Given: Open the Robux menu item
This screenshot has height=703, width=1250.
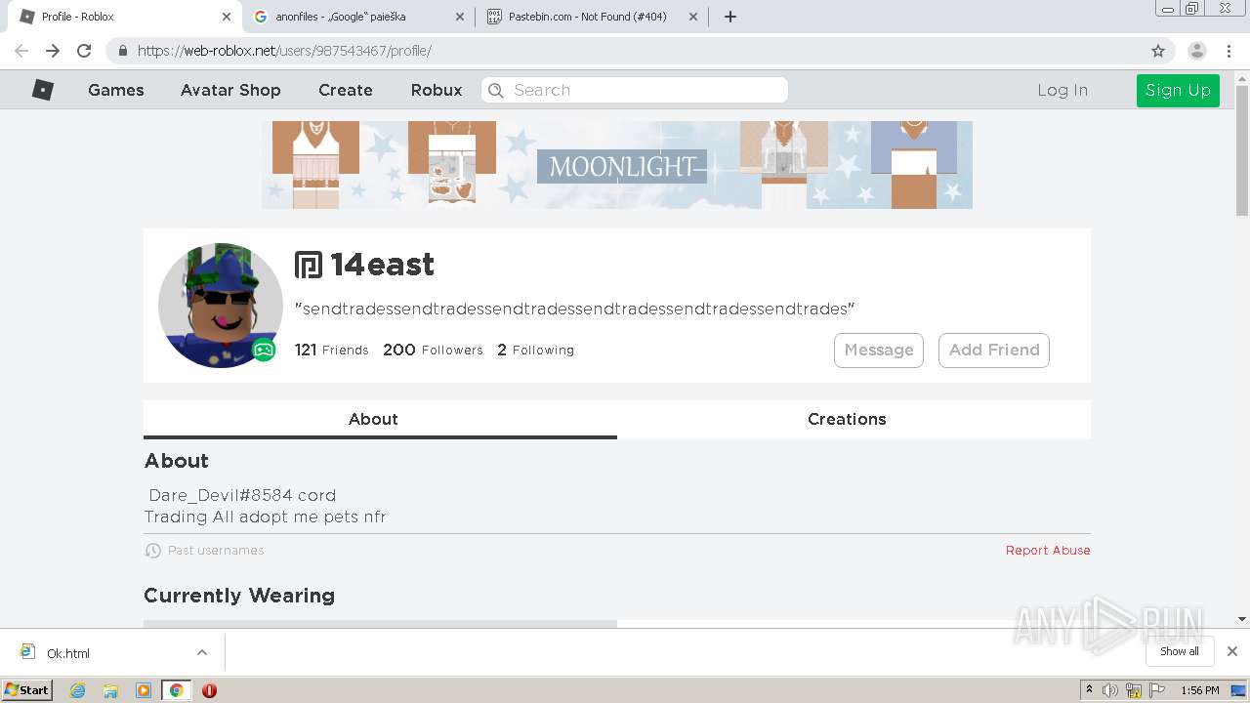Looking at the screenshot, I should [437, 90].
